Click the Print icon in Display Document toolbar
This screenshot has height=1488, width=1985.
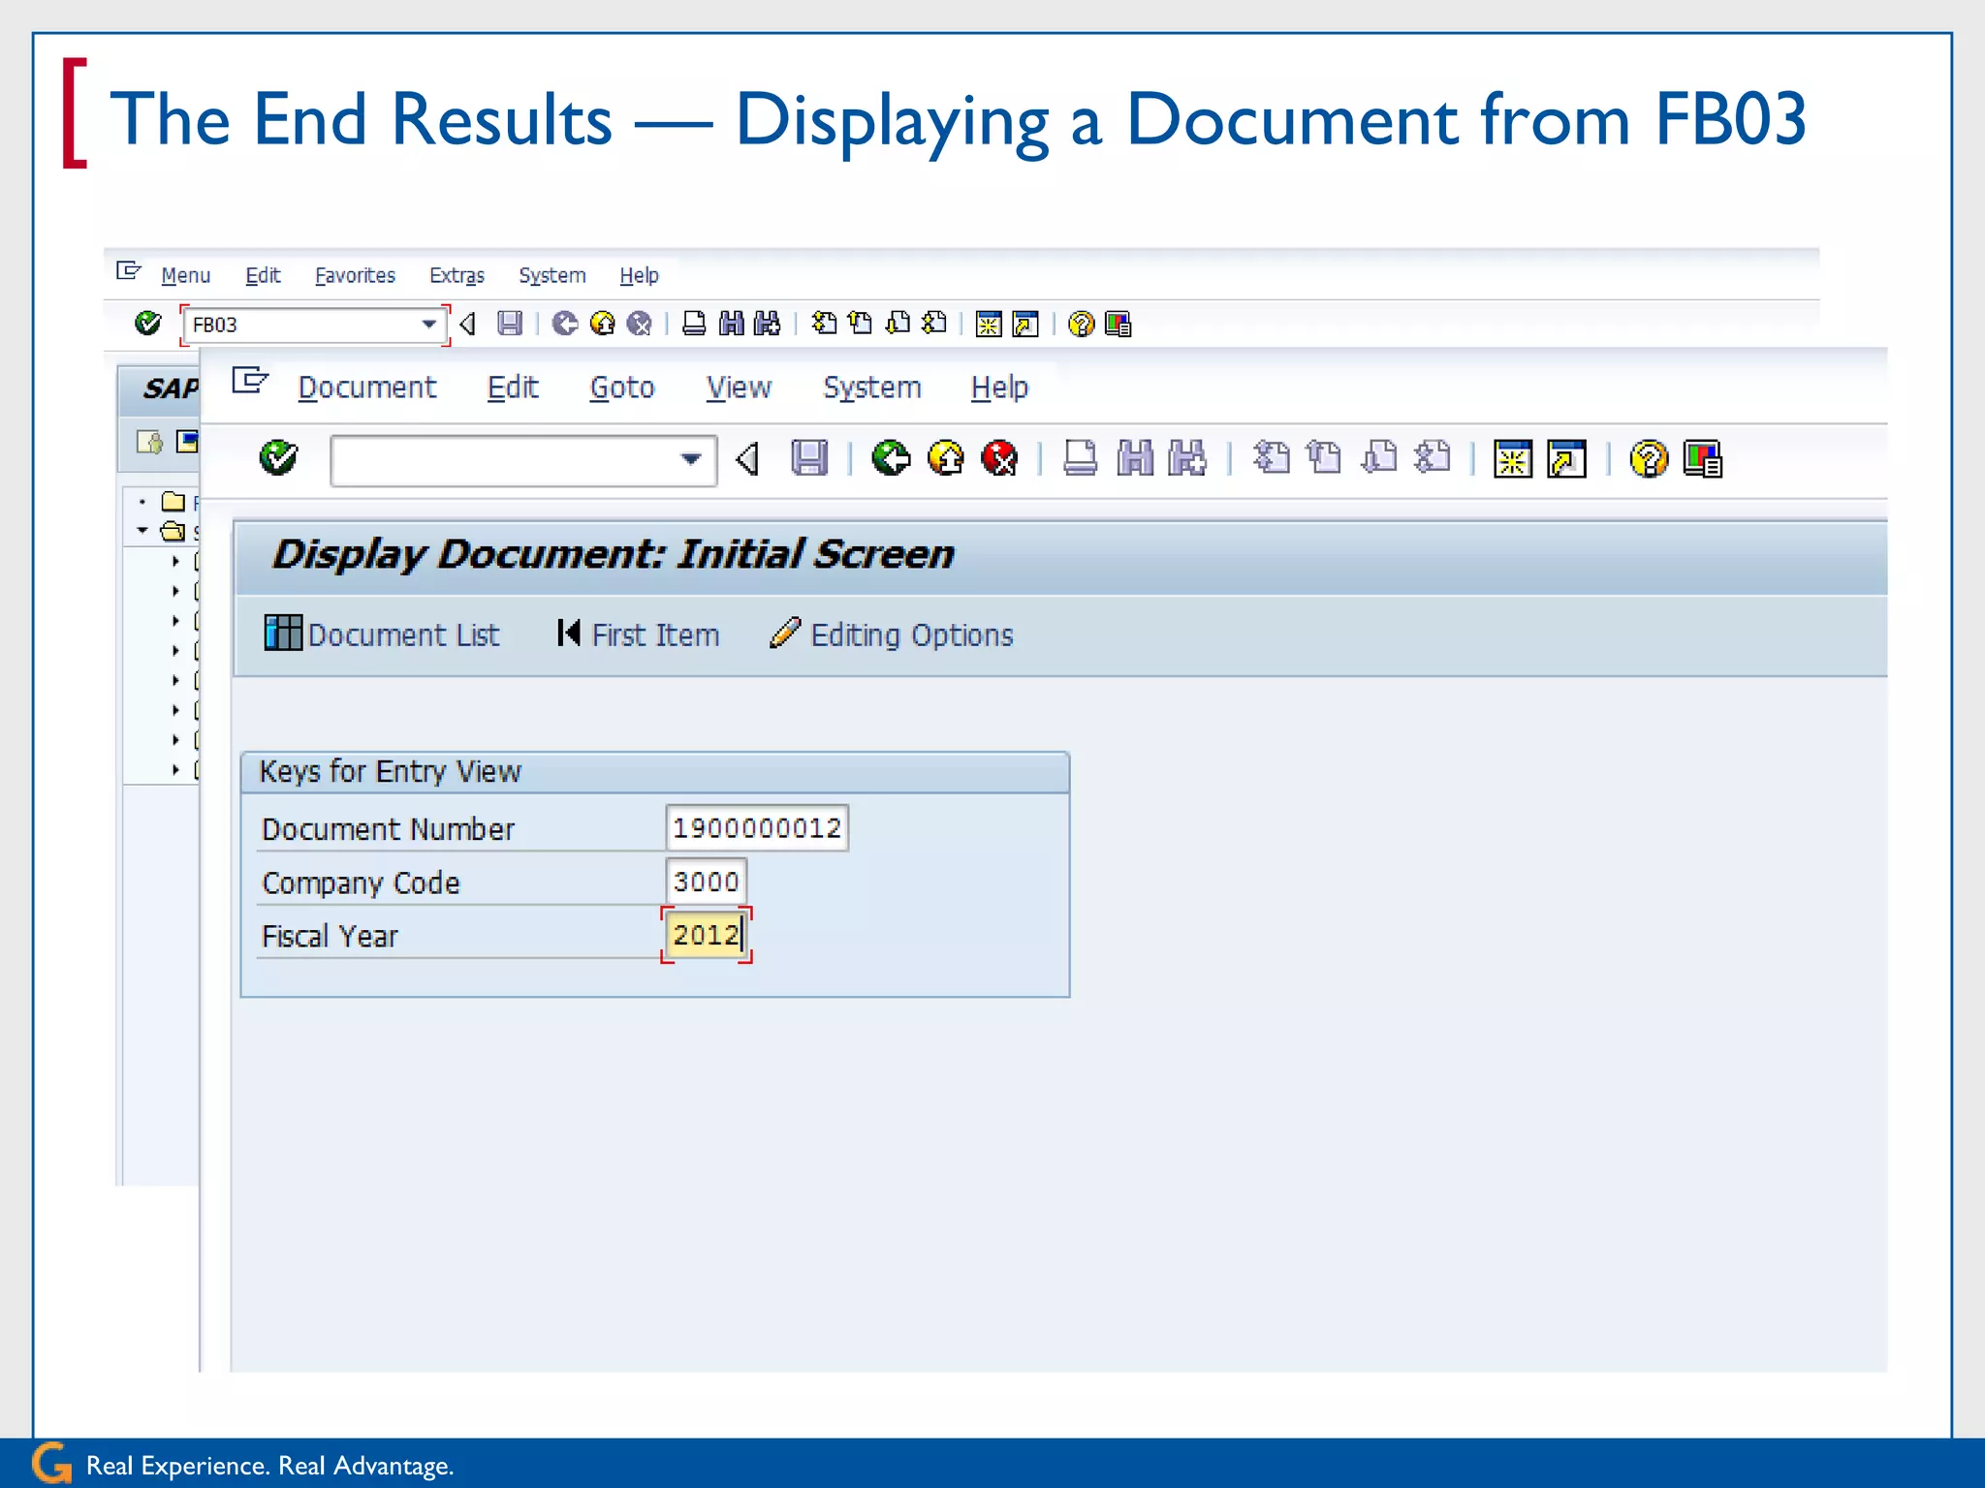1080,457
